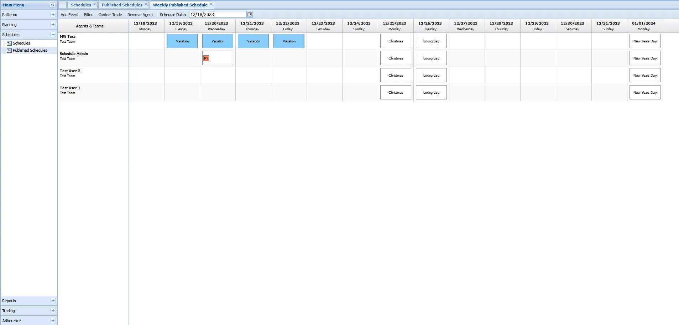Click Custom Trade button

coord(110,15)
